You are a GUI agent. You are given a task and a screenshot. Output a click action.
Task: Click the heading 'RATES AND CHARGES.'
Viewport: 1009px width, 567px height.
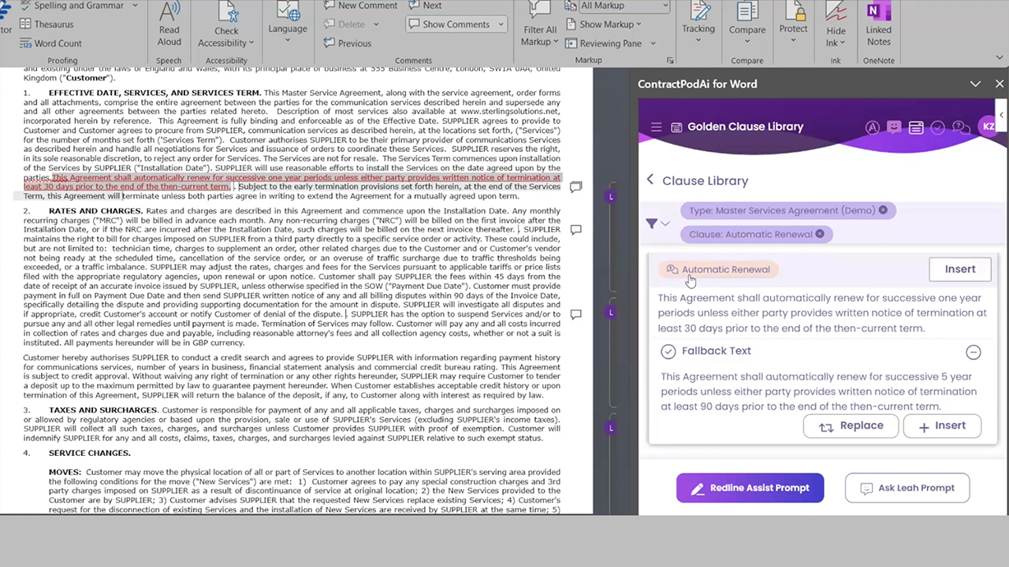[x=95, y=211]
